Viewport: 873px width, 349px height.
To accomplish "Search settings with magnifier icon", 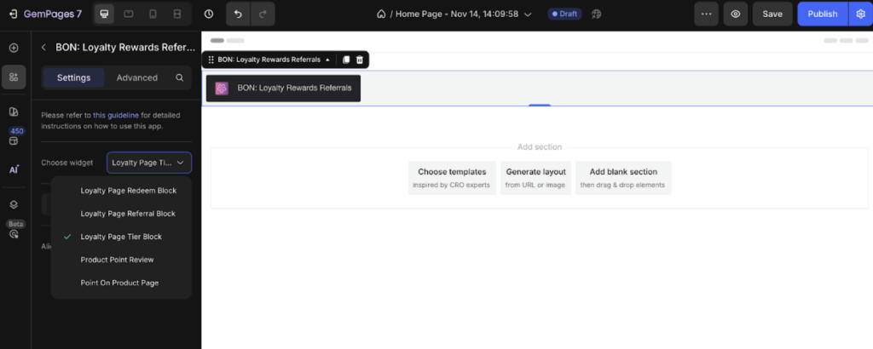I will click(x=179, y=77).
